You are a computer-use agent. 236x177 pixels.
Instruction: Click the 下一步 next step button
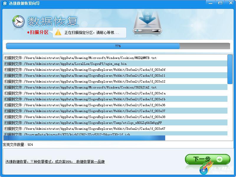pos(208,159)
